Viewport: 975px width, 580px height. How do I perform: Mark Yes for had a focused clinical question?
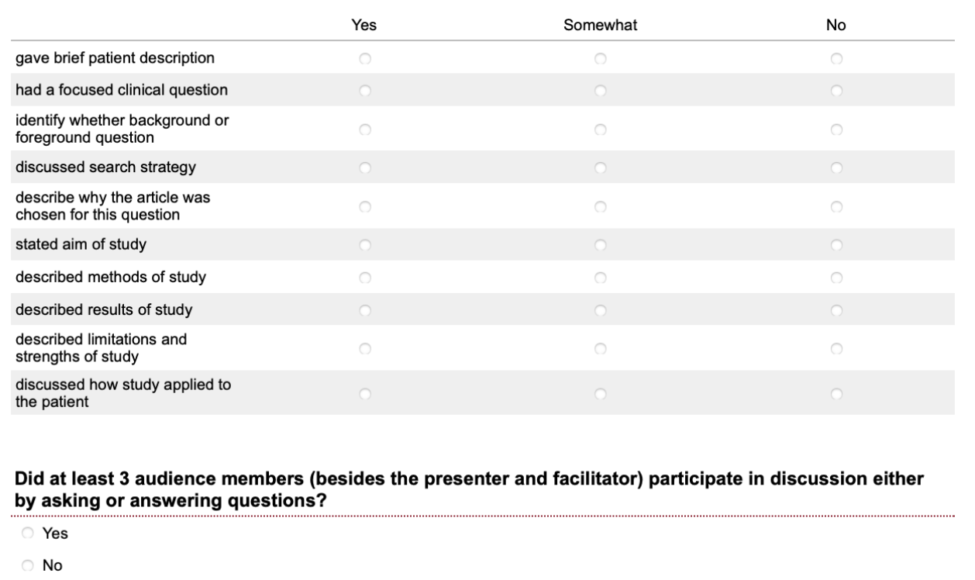(x=364, y=91)
